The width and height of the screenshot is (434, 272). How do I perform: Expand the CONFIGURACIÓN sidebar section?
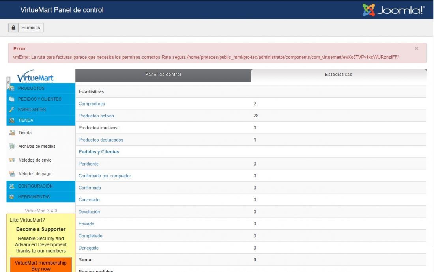(x=35, y=186)
